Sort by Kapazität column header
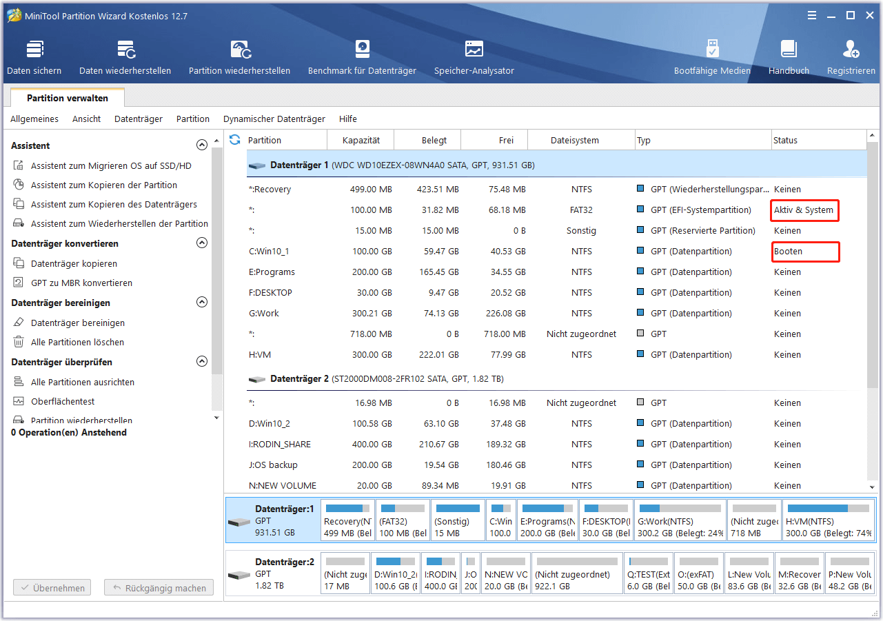Viewport: 883px width, 621px height. pyautogui.click(x=361, y=140)
